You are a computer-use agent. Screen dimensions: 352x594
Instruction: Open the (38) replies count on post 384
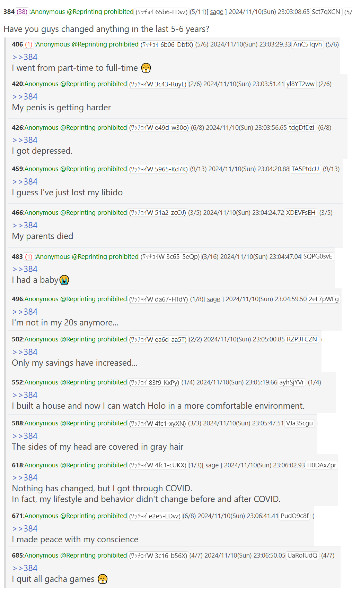pos(22,12)
